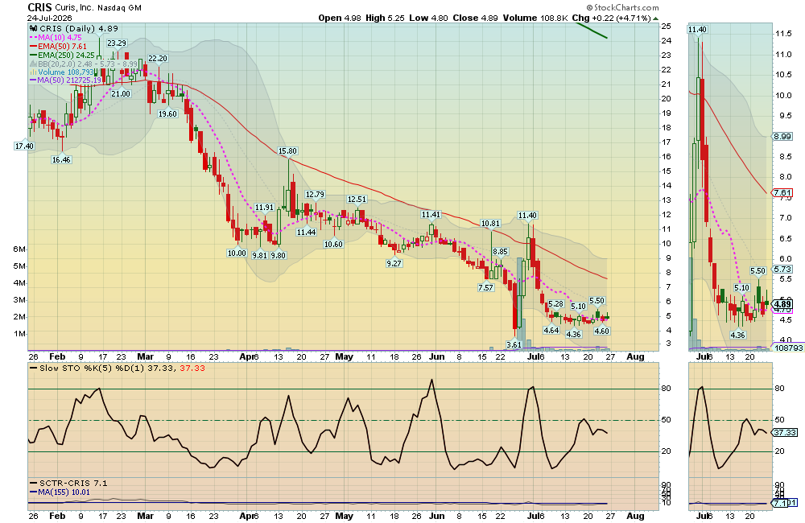Click the 11.44 price label
The width and height of the screenshot is (805, 523).
pyautogui.click(x=306, y=232)
